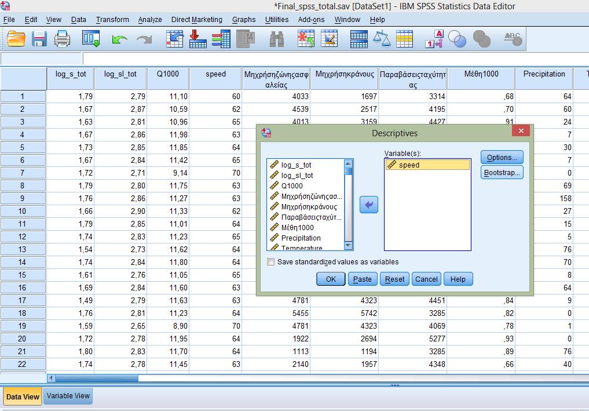Undo with the green arrow icon
Viewport: 589px width, 411px height.
pos(119,39)
